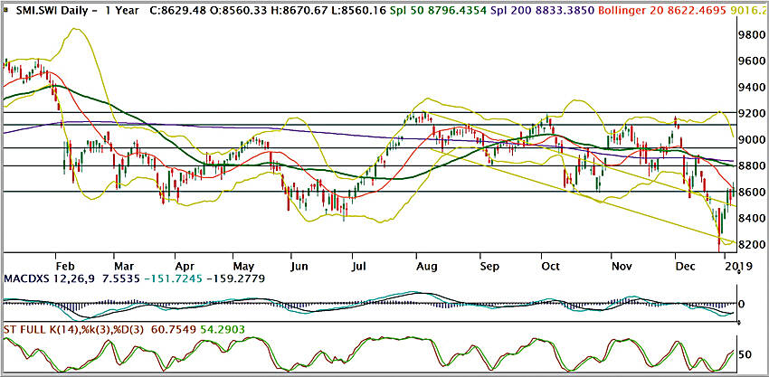
Task: Click the 9000 price axis label
Action: [753, 140]
